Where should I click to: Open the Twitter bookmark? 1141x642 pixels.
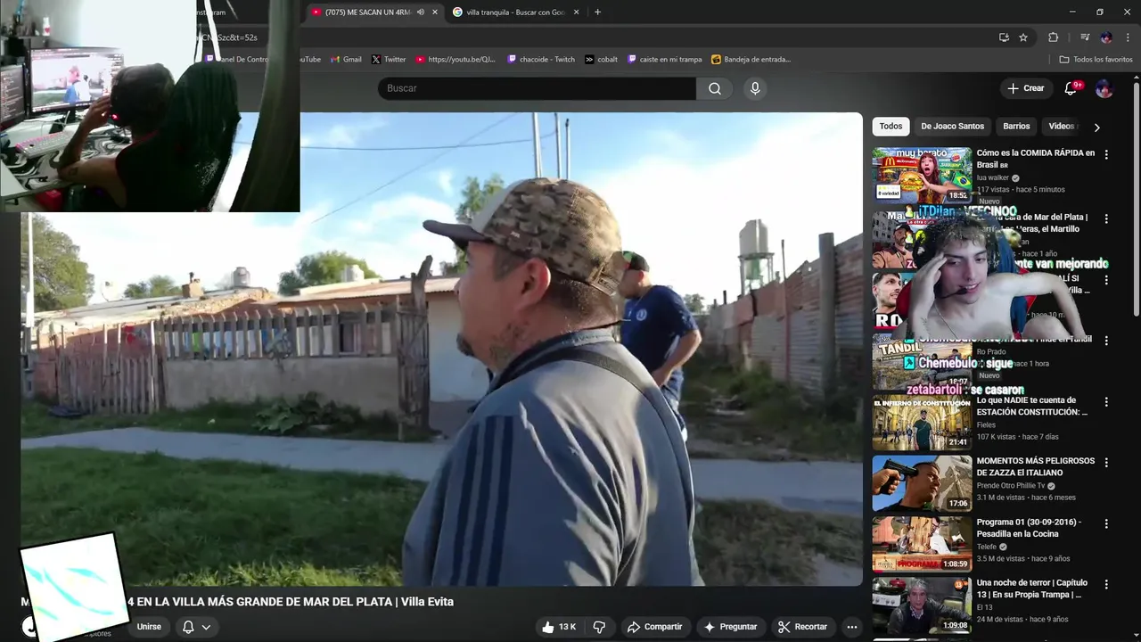pyautogui.click(x=389, y=60)
